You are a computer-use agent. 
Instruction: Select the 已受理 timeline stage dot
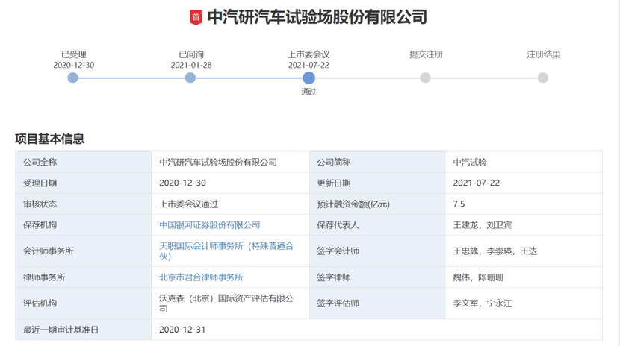[72, 78]
